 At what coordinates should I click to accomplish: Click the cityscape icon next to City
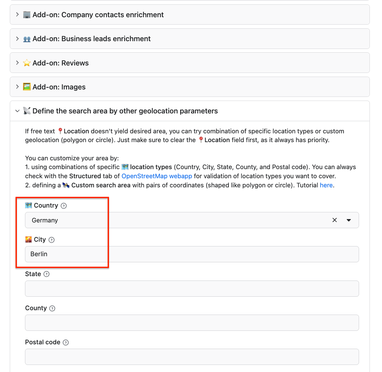(28, 240)
